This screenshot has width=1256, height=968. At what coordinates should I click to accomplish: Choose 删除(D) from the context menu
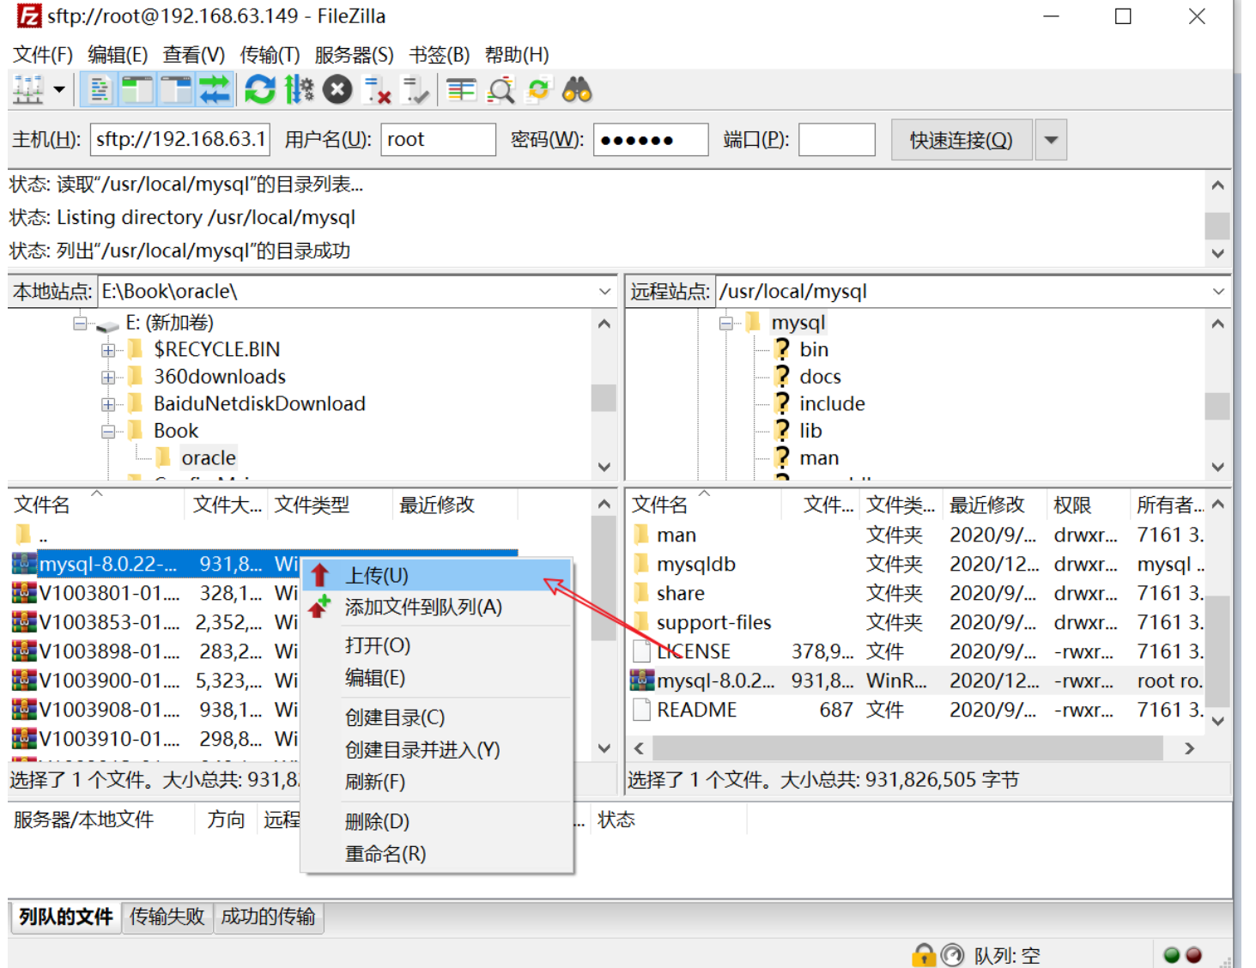[437, 821]
